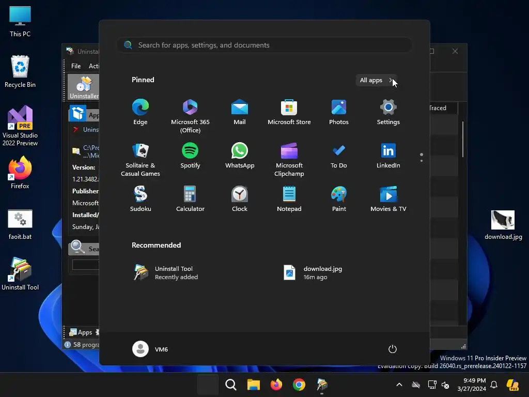Click Traced column header in Uninstall Tool
529x397 pixels.
(438, 108)
